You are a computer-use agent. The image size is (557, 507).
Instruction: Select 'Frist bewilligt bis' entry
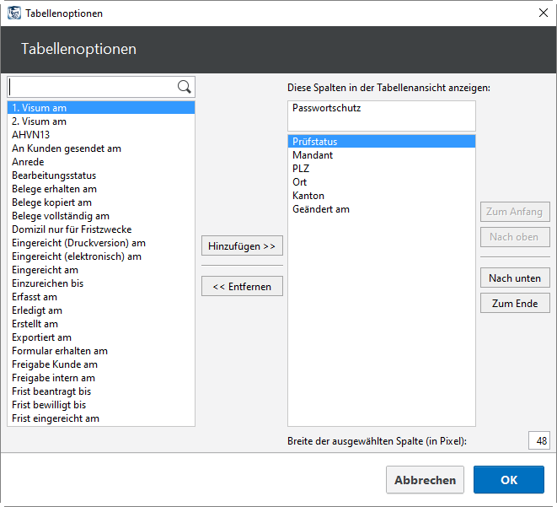101,405
